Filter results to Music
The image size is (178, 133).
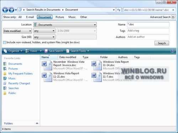[72, 17]
